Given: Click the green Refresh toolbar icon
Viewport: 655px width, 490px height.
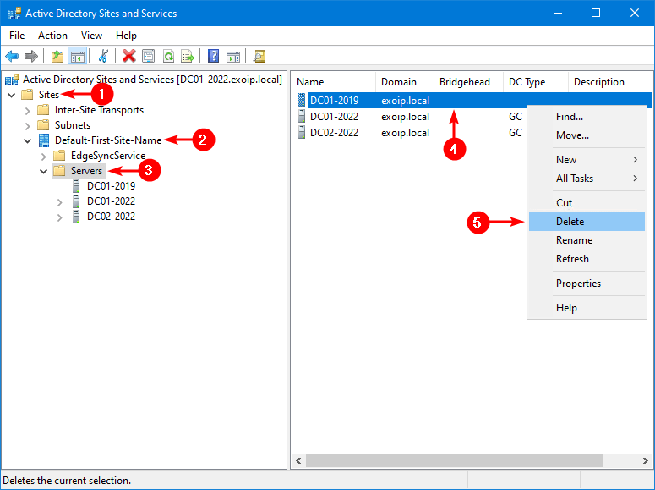Looking at the screenshot, I should point(168,56).
